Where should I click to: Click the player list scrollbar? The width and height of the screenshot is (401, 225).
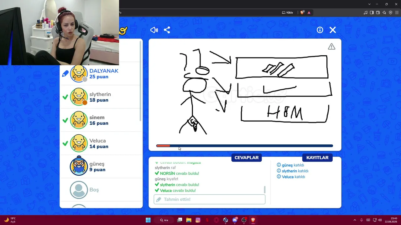pyautogui.click(x=140, y=81)
